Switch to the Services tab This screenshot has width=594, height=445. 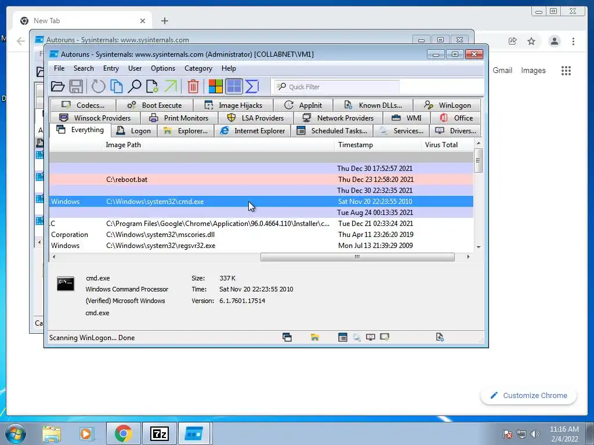401,131
